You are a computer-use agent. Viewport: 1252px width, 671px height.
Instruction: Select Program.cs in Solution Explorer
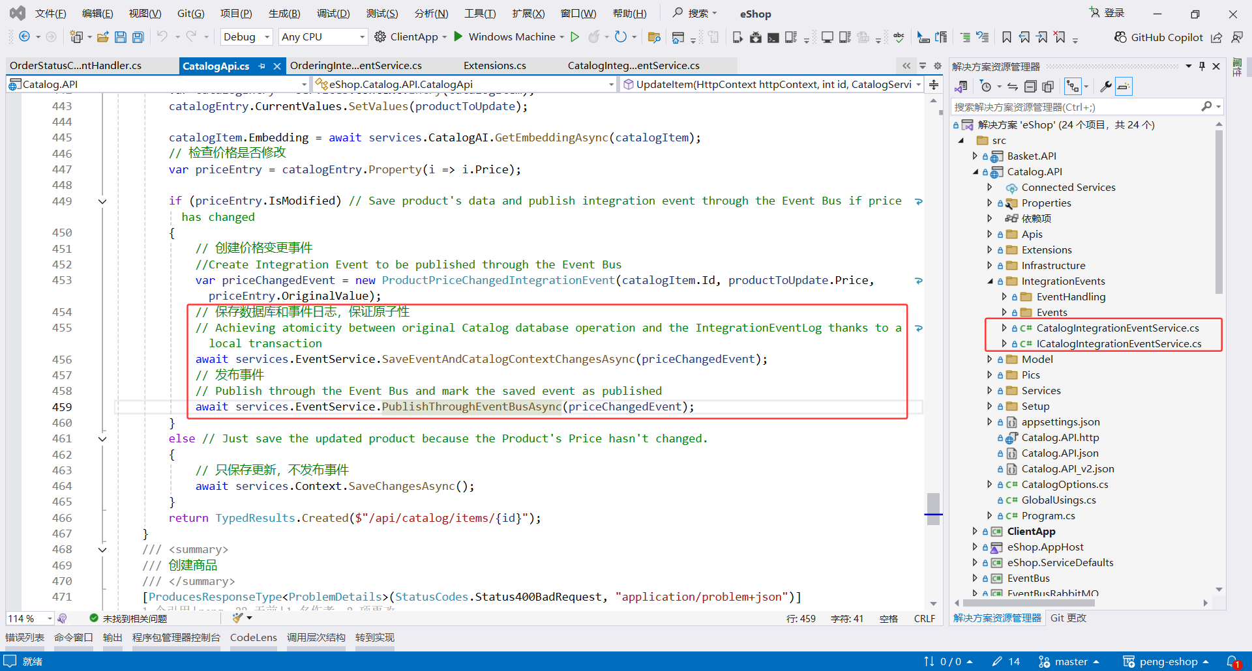[x=1048, y=516]
